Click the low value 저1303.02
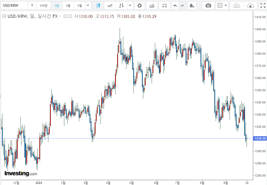The height and width of the screenshot is (185, 267). tap(126, 16)
